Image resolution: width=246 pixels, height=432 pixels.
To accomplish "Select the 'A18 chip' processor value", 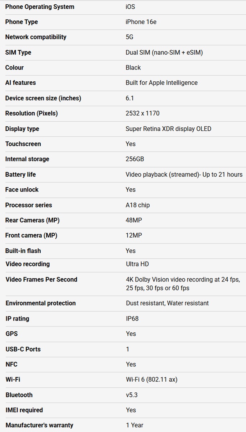I will pyautogui.click(x=138, y=205).
